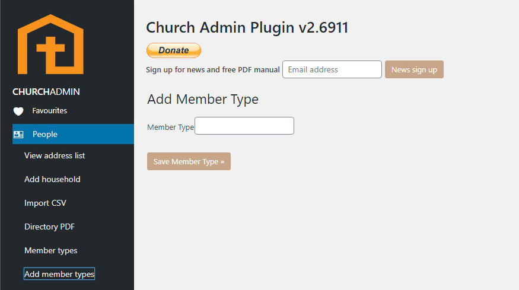Click the Add Member Type heading
This screenshot has width=519, height=290.
[x=203, y=99]
